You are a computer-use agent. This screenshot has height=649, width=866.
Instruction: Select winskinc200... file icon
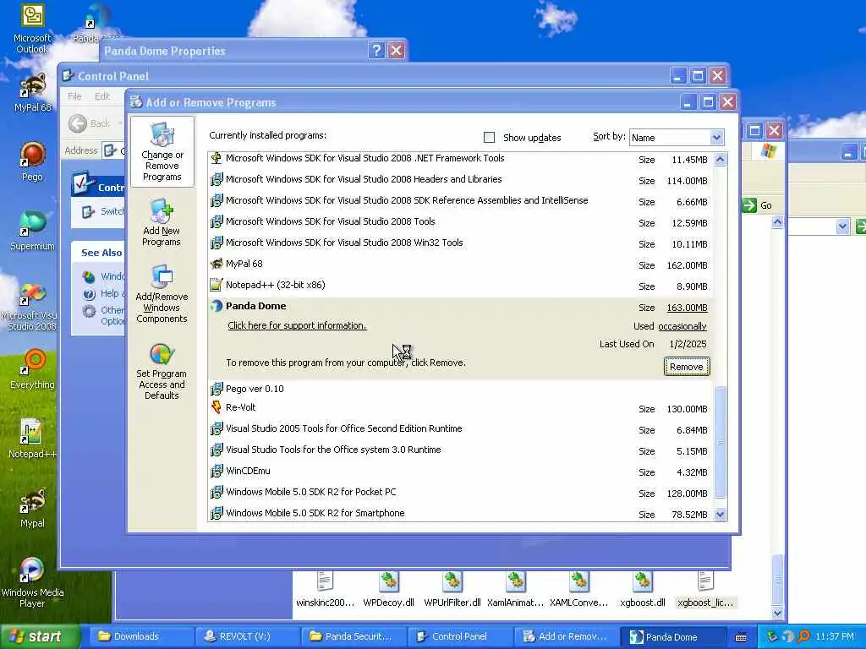325,581
